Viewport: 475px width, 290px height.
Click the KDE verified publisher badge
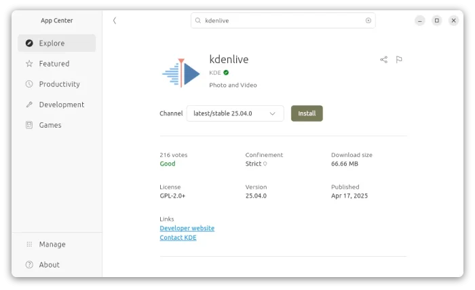(x=226, y=73)
